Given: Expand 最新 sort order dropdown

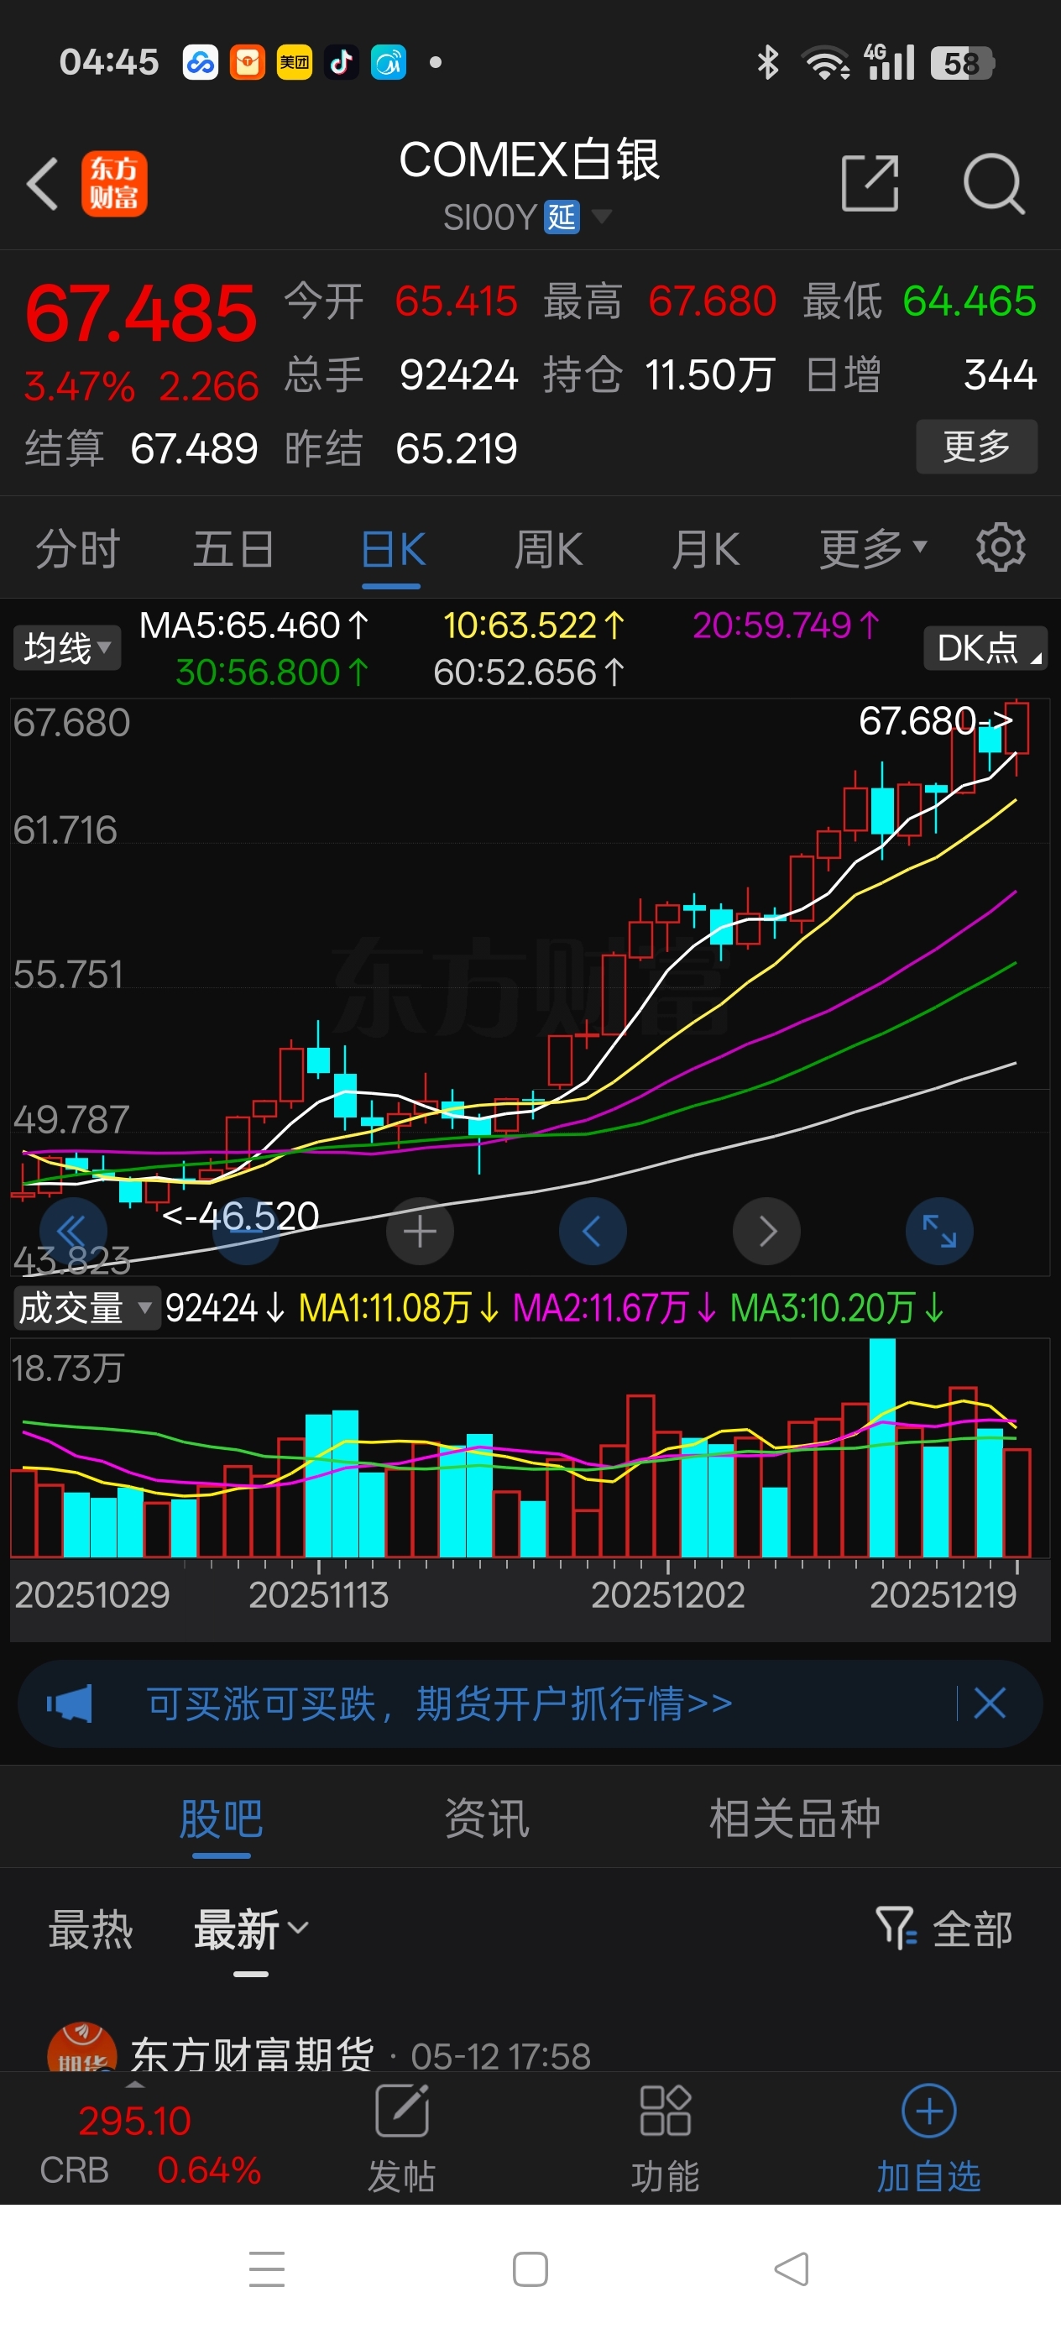Looking at the screenshot, I should click(252, 1928).
